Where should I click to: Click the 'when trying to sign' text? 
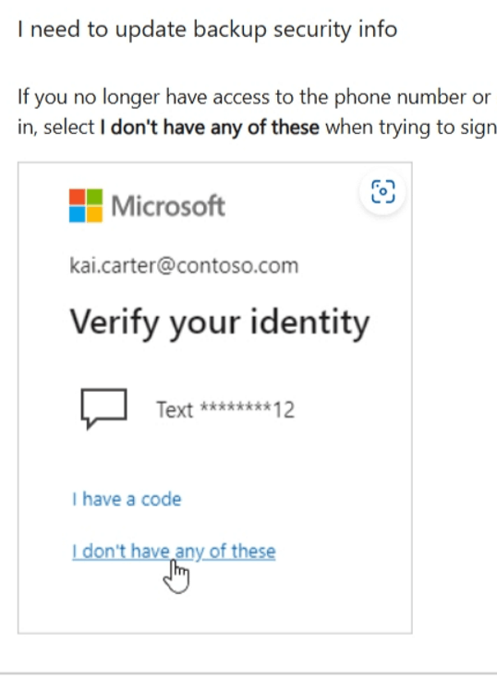(x=411, y=127)
